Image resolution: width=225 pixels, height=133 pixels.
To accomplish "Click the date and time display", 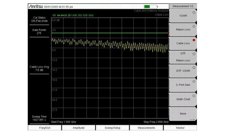I will [58, 7].
